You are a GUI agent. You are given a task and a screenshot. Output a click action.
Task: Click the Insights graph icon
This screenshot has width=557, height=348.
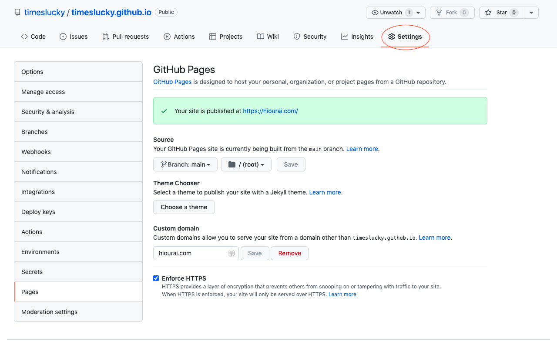[x=345, y=37]
